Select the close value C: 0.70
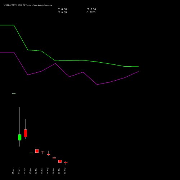180x180 pixels. coord(62,9)
